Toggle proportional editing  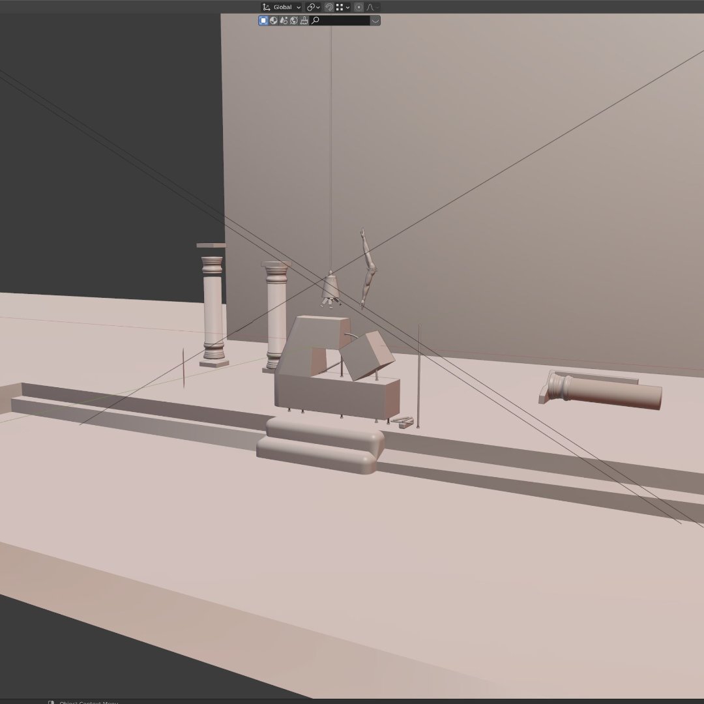(359, 7)
